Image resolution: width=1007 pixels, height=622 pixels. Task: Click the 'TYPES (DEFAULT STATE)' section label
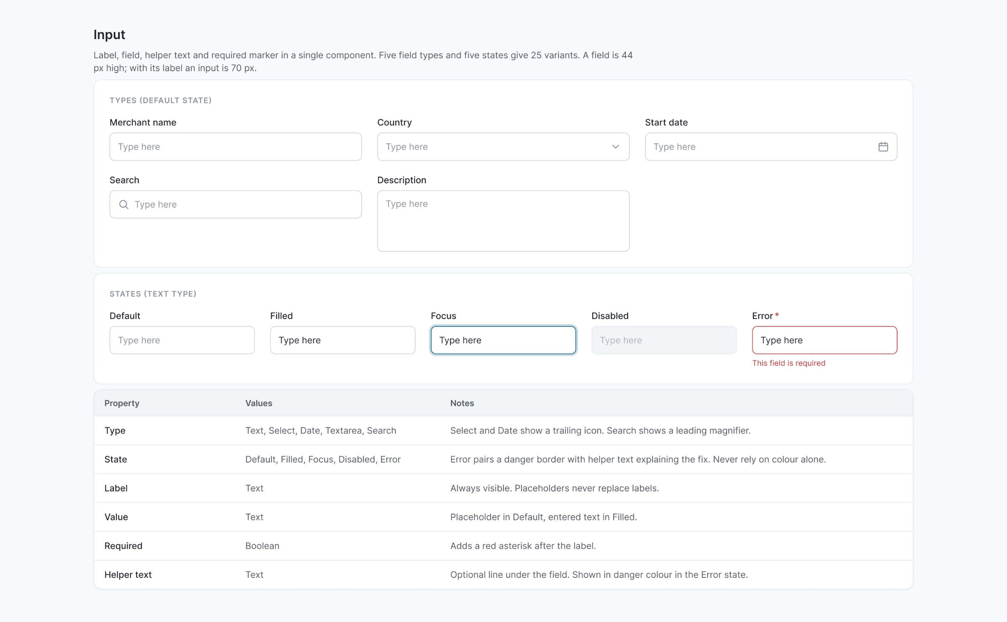tap(160, 100)
